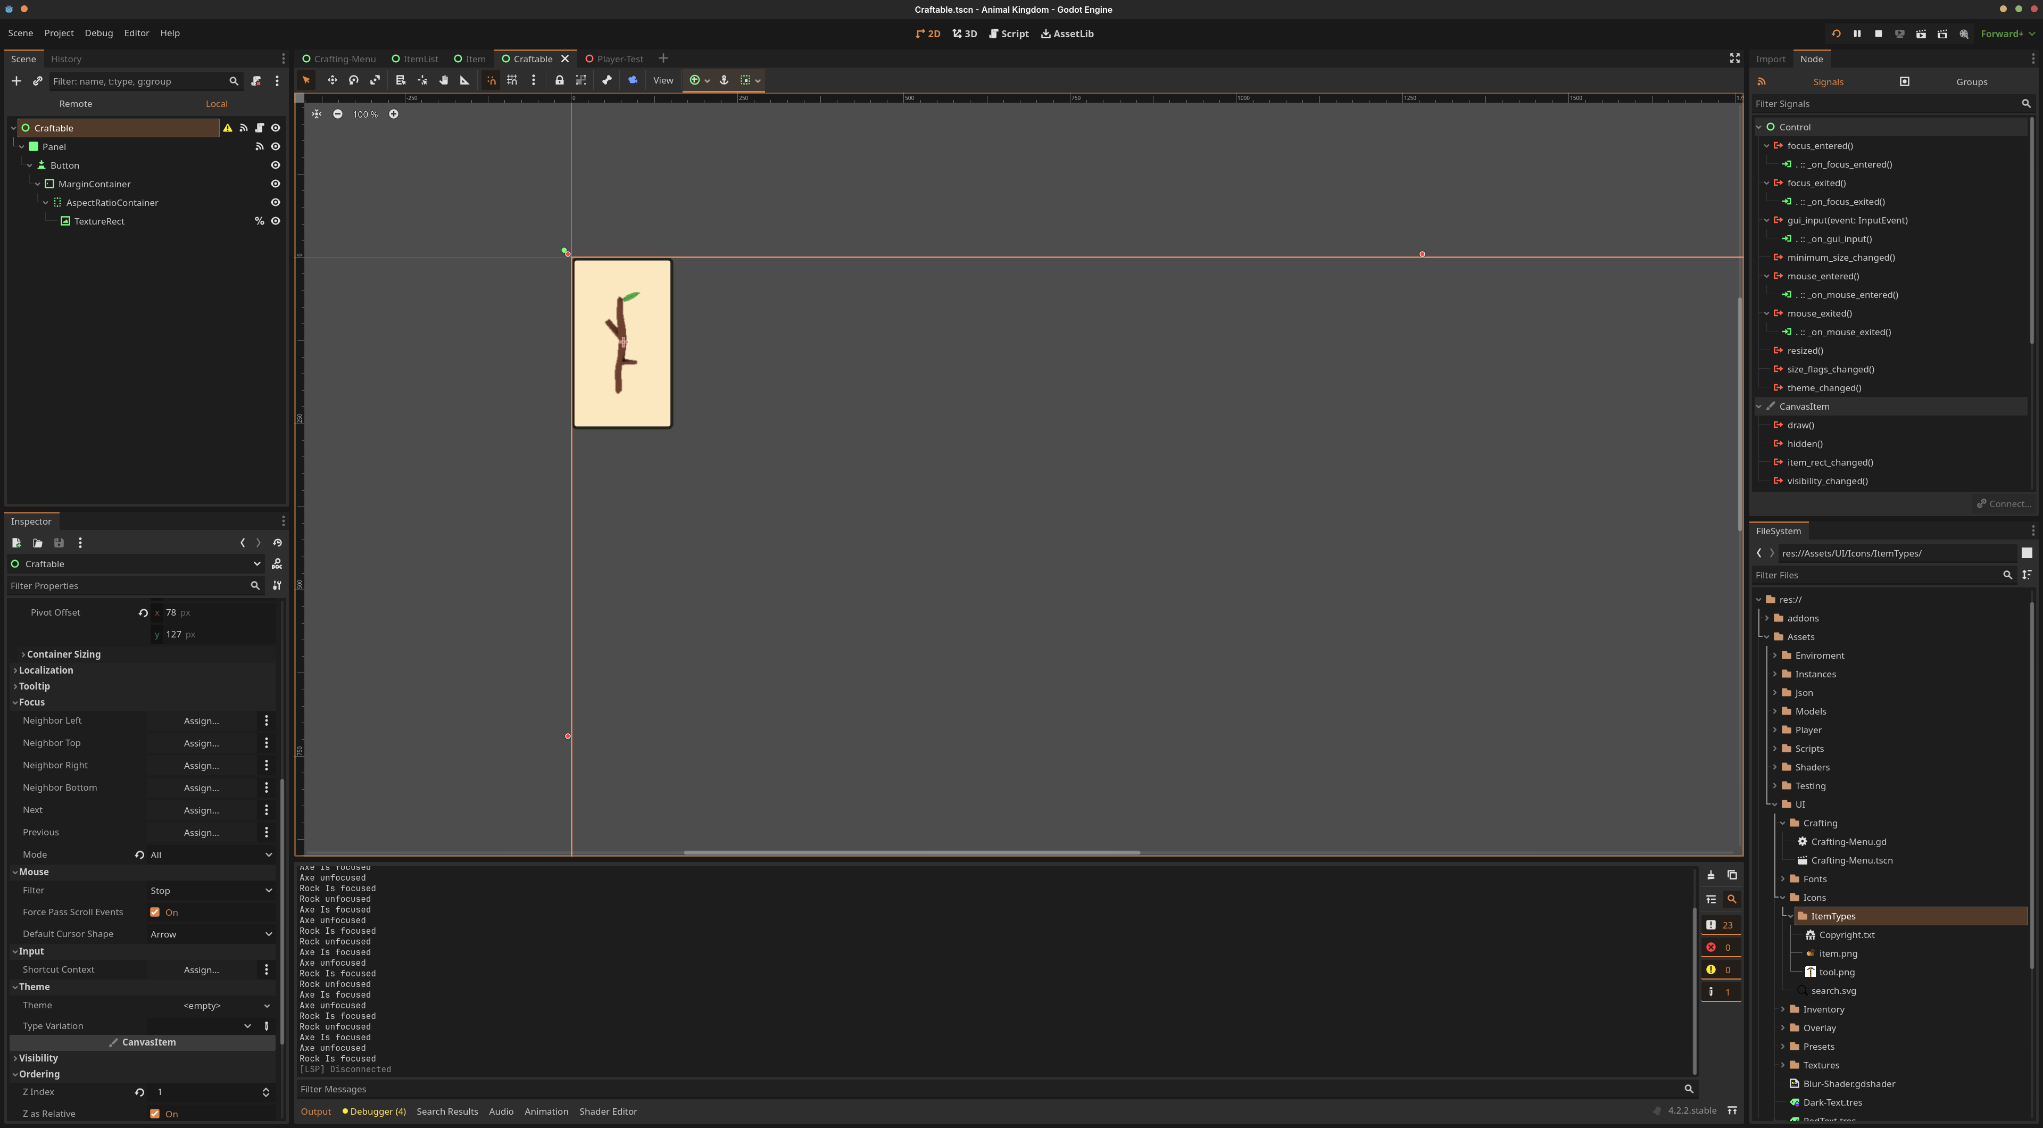Click the blue camera preview override icon
The width and height of the screenshot is (2043, 1128).
click(632, 80)
